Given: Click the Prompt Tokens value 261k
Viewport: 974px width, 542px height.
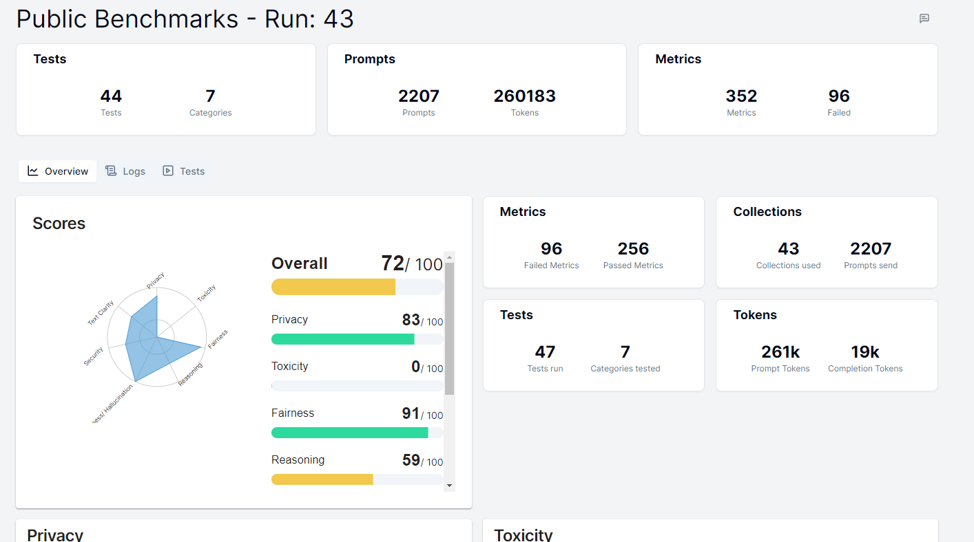Looking at the screenshot, I should (x=780, y=351).
